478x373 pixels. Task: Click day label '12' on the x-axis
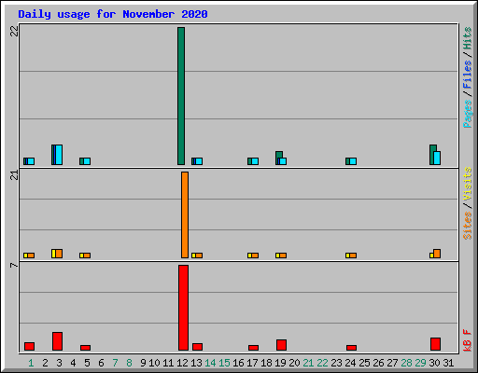[x=182, y=363]
